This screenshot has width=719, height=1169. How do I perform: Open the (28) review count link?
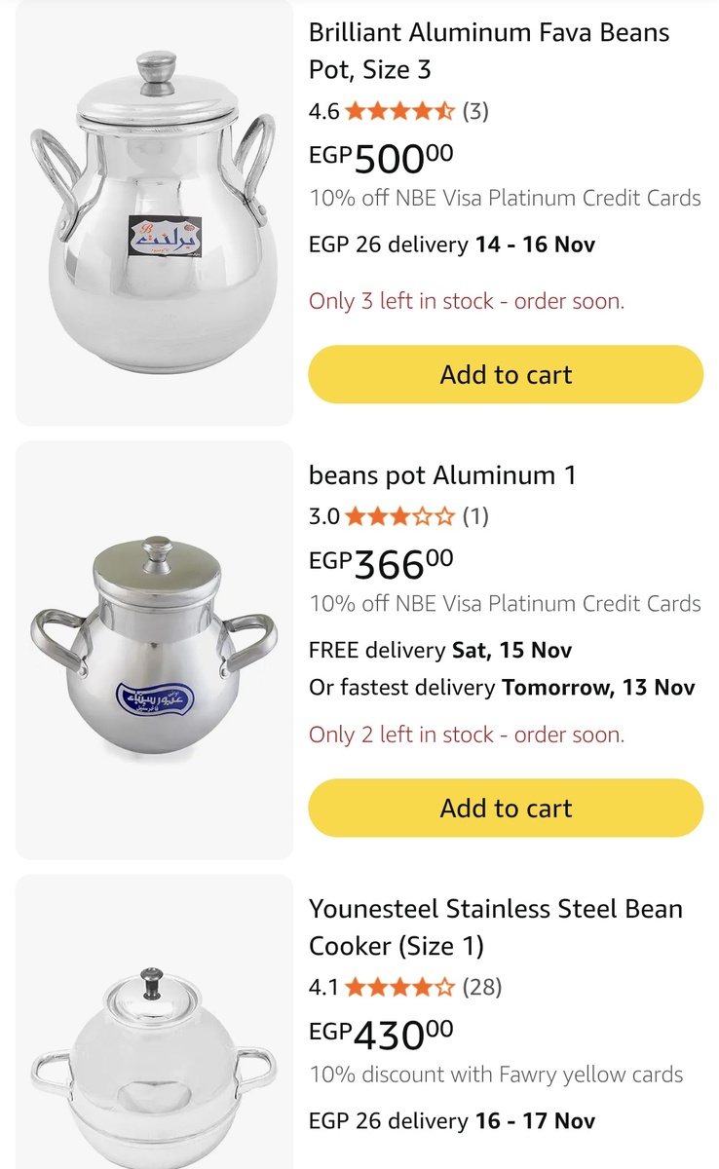tap(481, 988)
